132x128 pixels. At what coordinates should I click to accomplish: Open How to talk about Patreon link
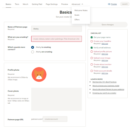click(x=108, y=89)
